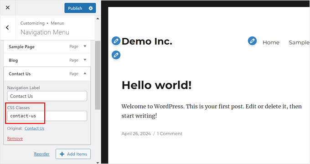Click the Reorder link
Image resolution: width=310 pixels, height=164 pixels.
(42, 154)
